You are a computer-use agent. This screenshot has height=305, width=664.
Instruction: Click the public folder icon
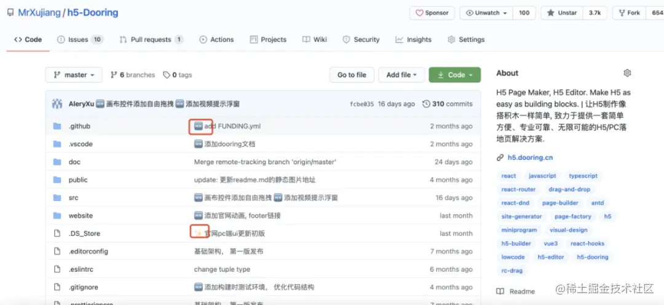click(57, 180)
